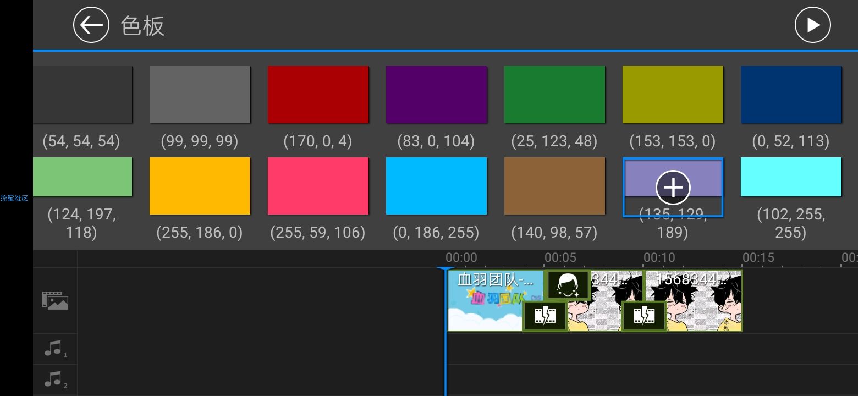Viewport: 858px width, 396px height.
Task: Select the dark gray (54, 54, 54) swatch
Action: coord(82,95)
